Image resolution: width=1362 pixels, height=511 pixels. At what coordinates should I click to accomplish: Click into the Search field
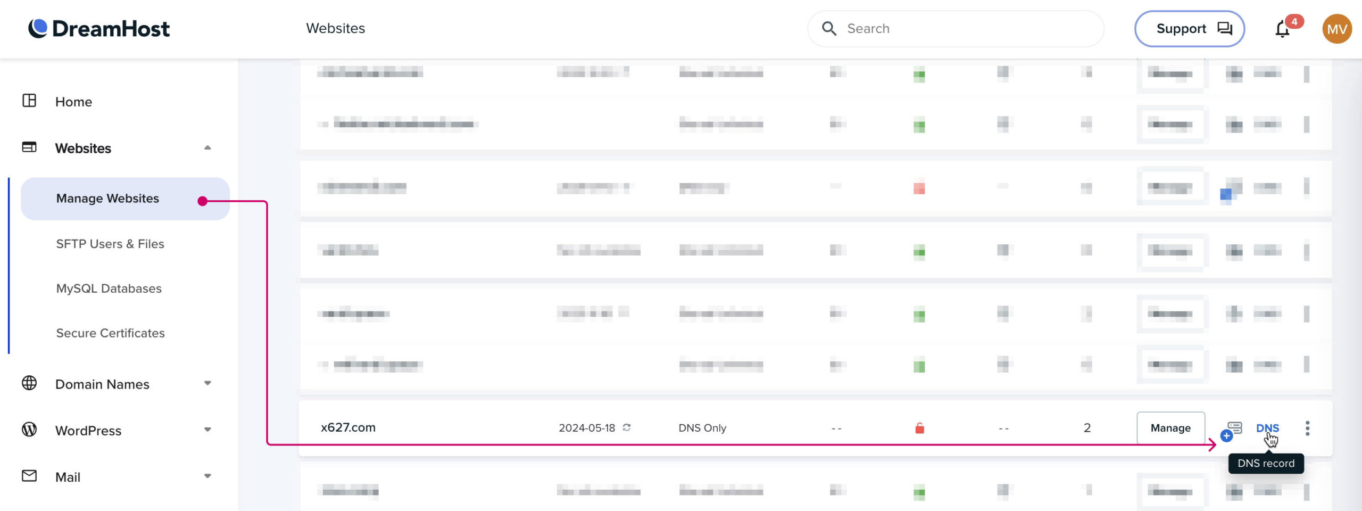pyautogui.click(x=956, y=29)
